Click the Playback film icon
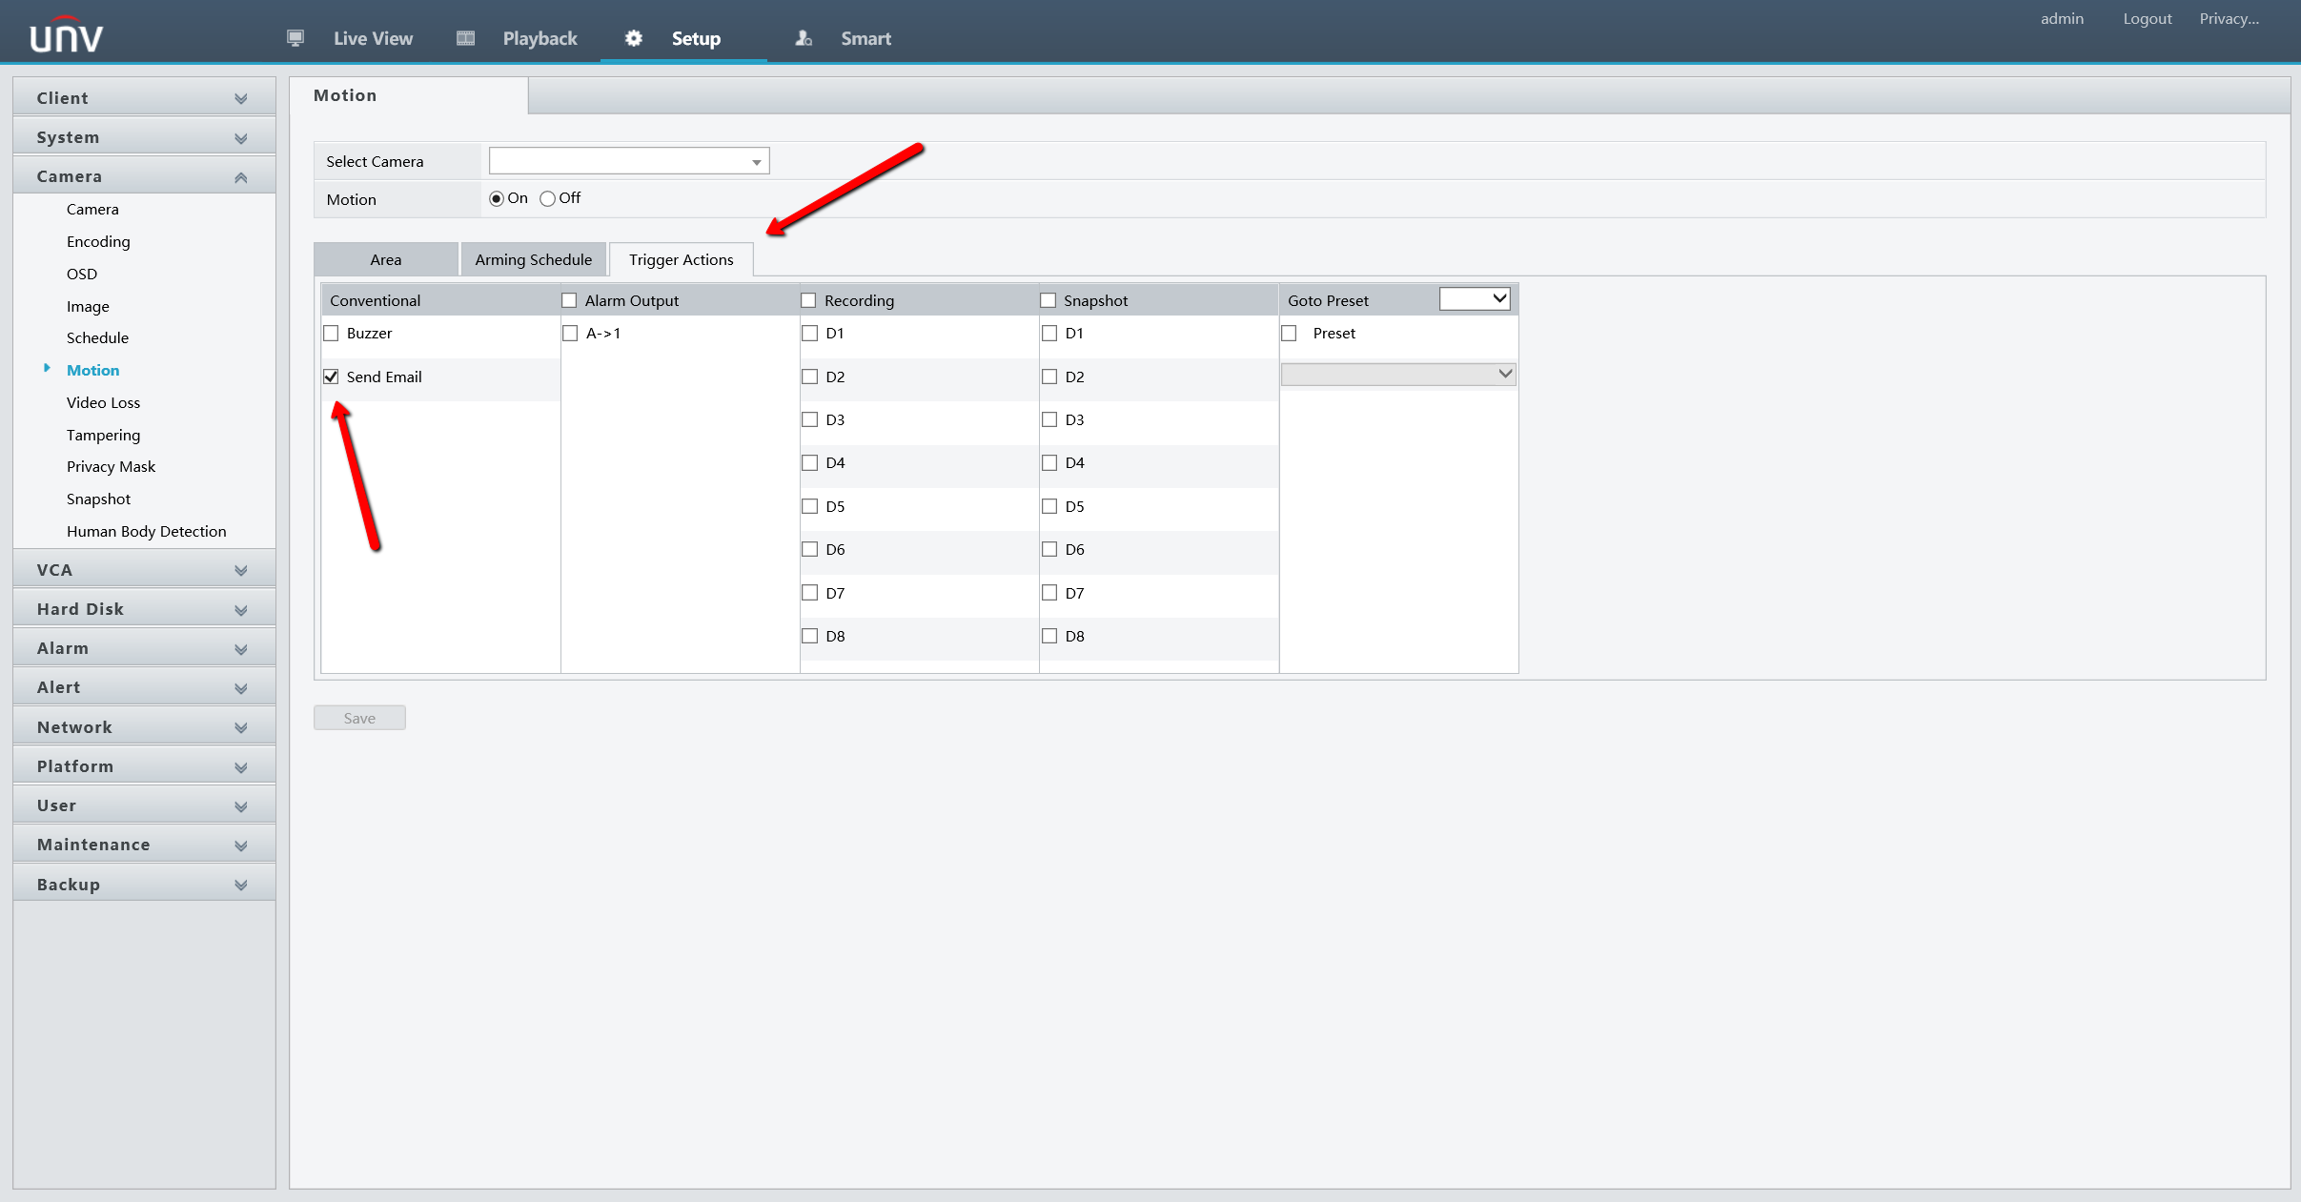 pyautogui.click(x=465, y=38)
